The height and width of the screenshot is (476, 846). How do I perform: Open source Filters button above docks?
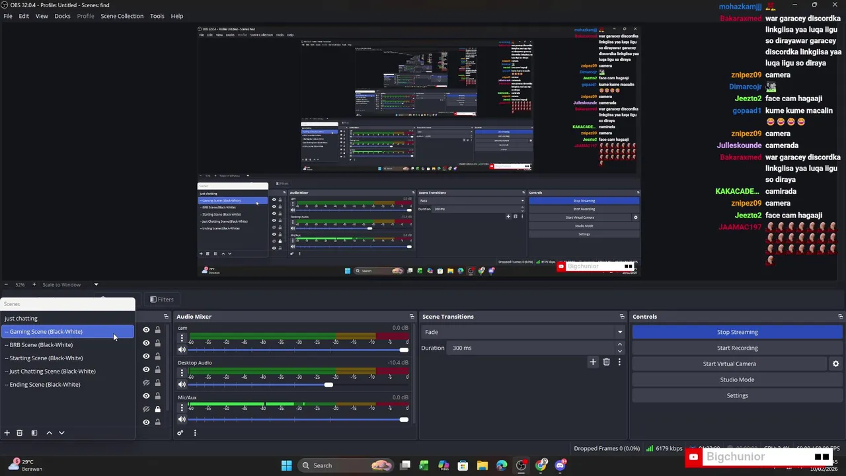point(161,299)
